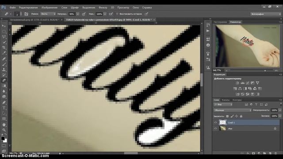Viewport: 283px width, 159px height.
Task: Open the 'Изображение' menu
Action: 49,8
